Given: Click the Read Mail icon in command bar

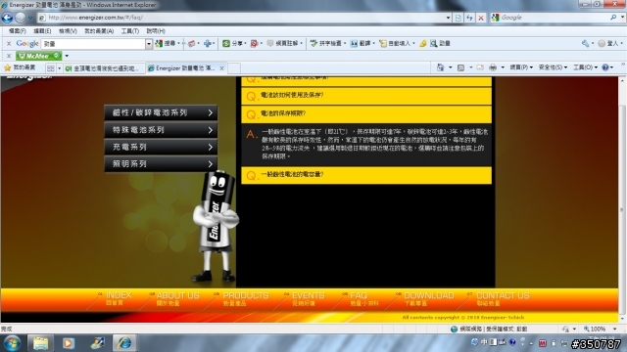Looking at the screenshot, I should 480,67.
